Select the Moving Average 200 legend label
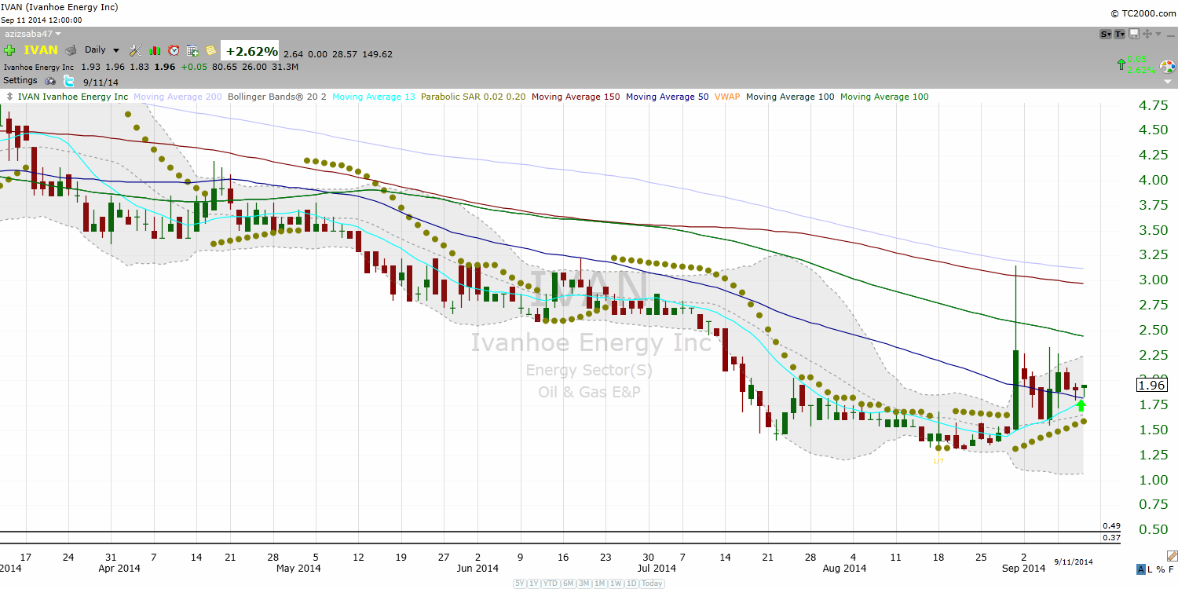 [178, 97]
